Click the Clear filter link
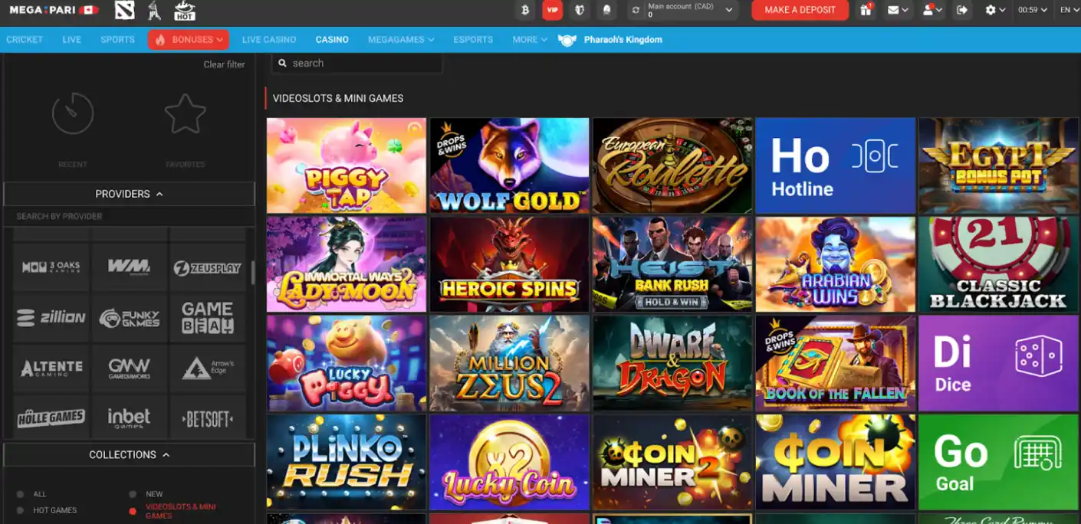1081x524 pixels. point(224,64)
